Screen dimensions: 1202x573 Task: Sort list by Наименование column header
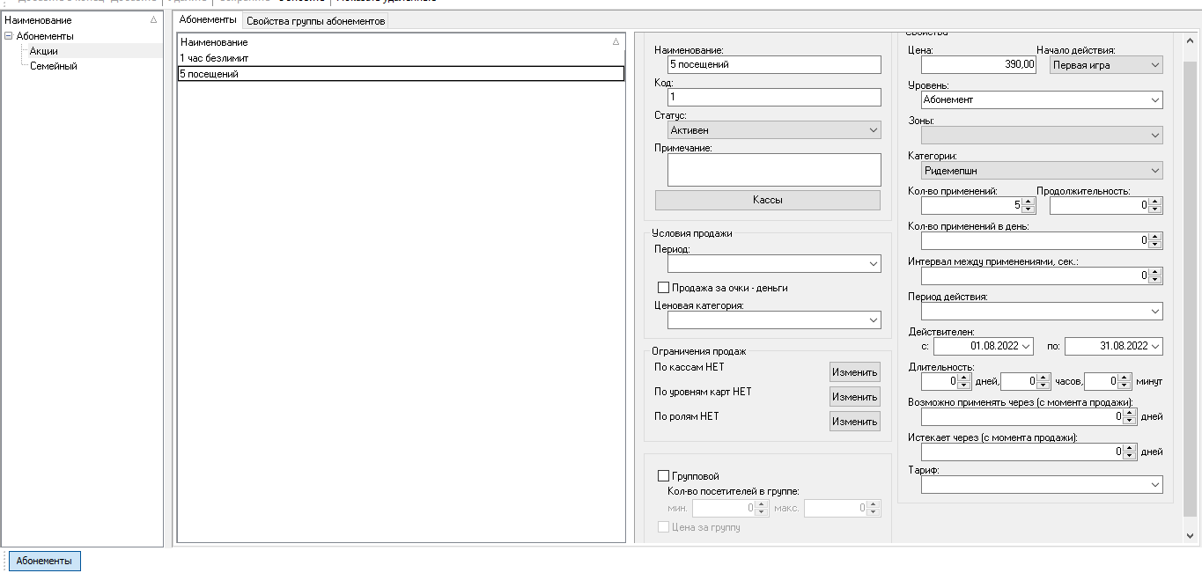pos(401,42)
